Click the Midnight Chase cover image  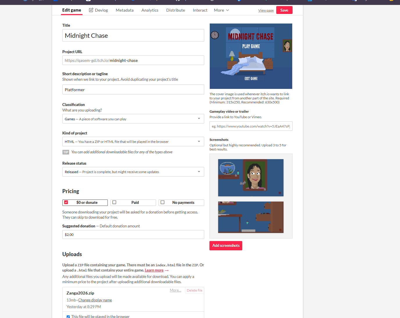click(251, 56)
